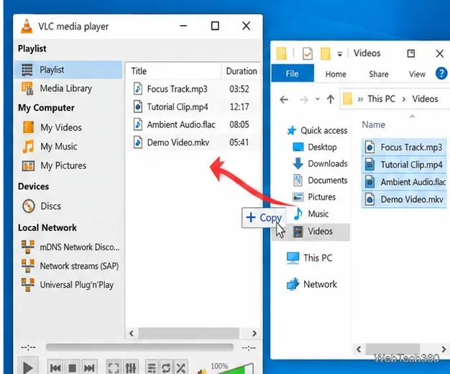
Task: Click Explorer Forward arrow
Action: point(303,100)
